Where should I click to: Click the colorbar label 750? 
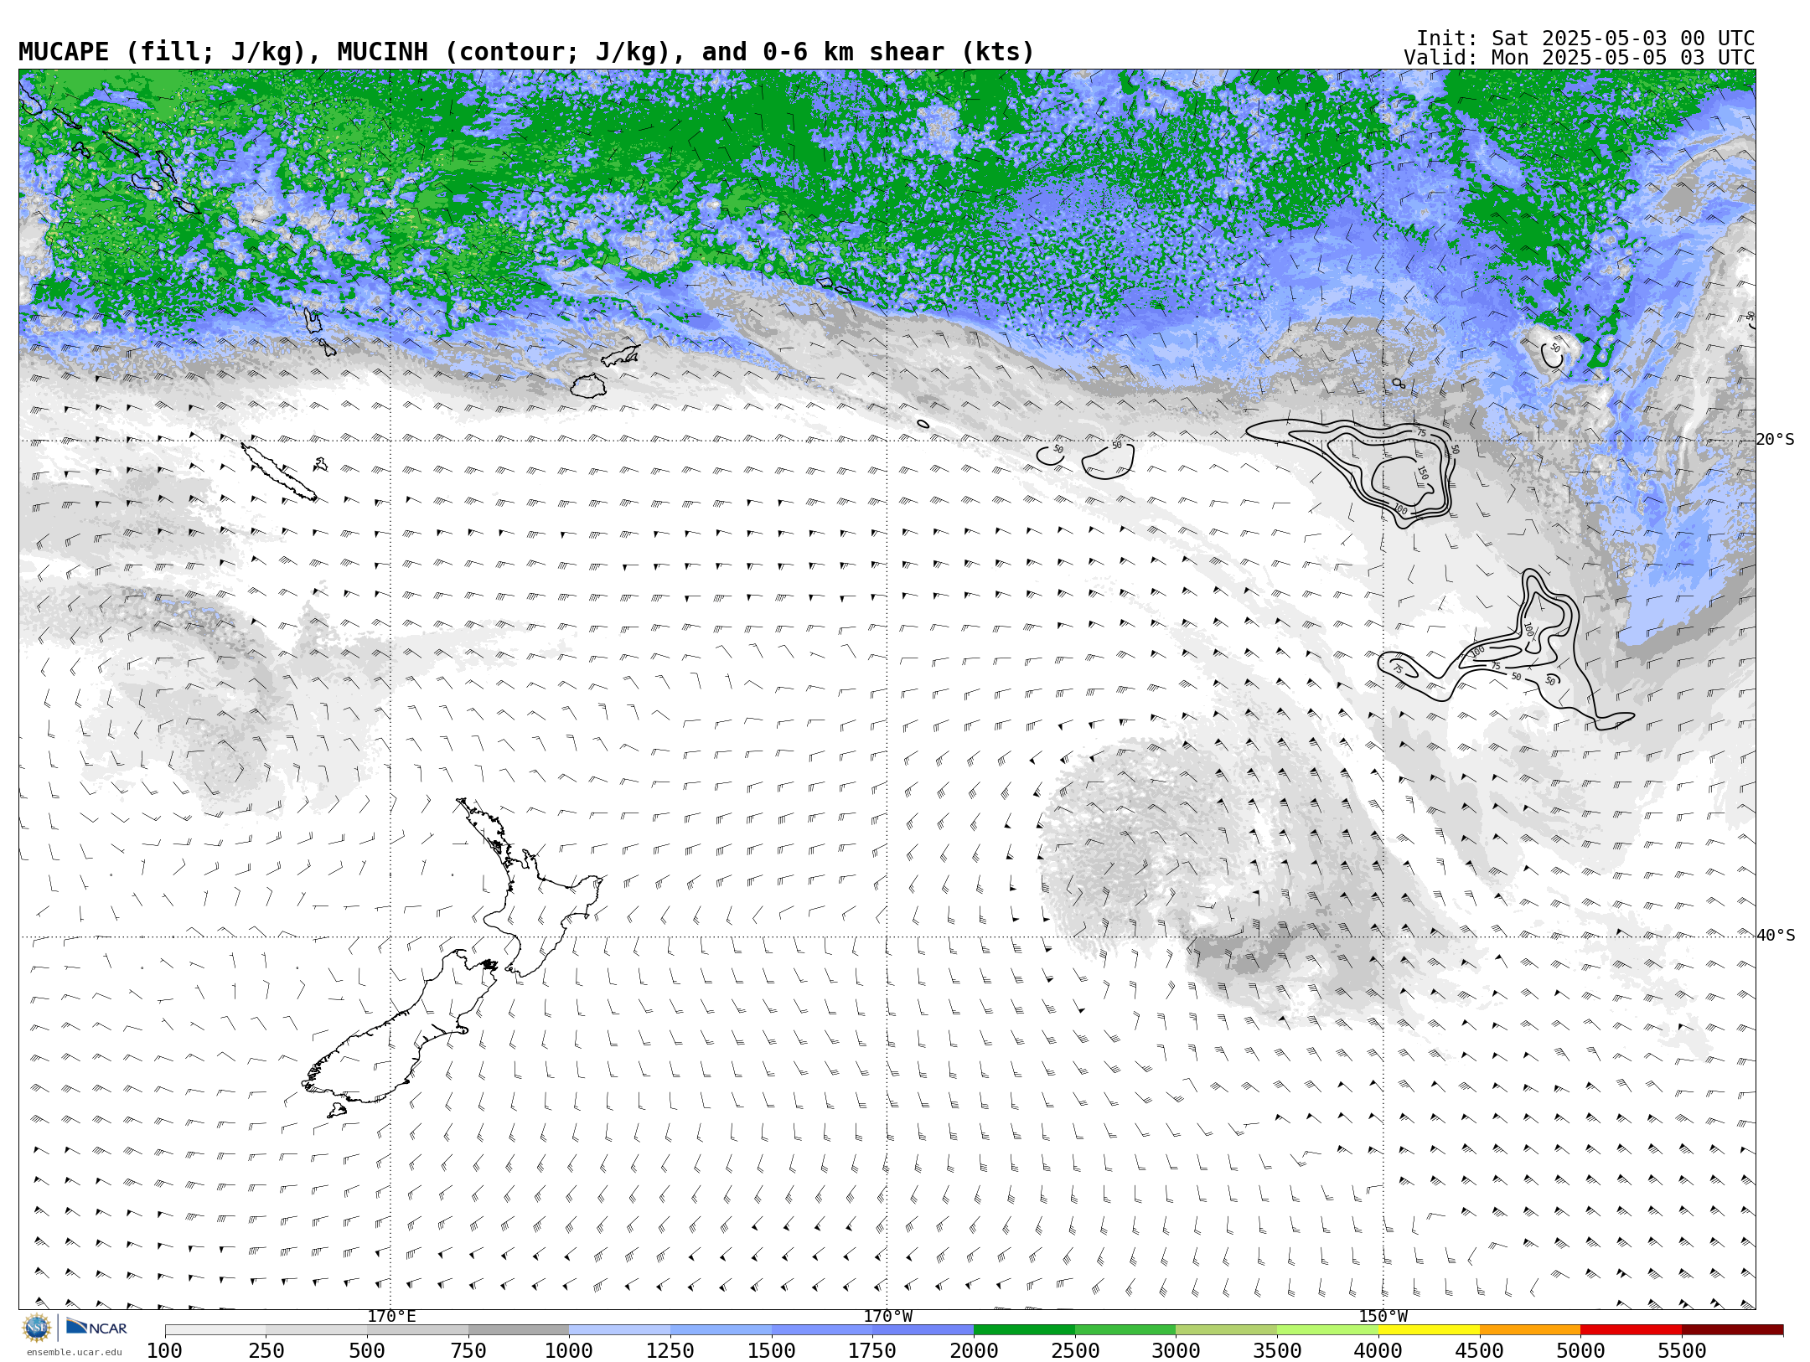coord(468,1351)
